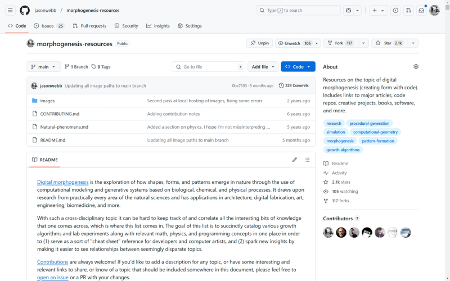Viewport: 450px width, 281px height.
Task: Show README outline list icon
Action: (307, 160)
